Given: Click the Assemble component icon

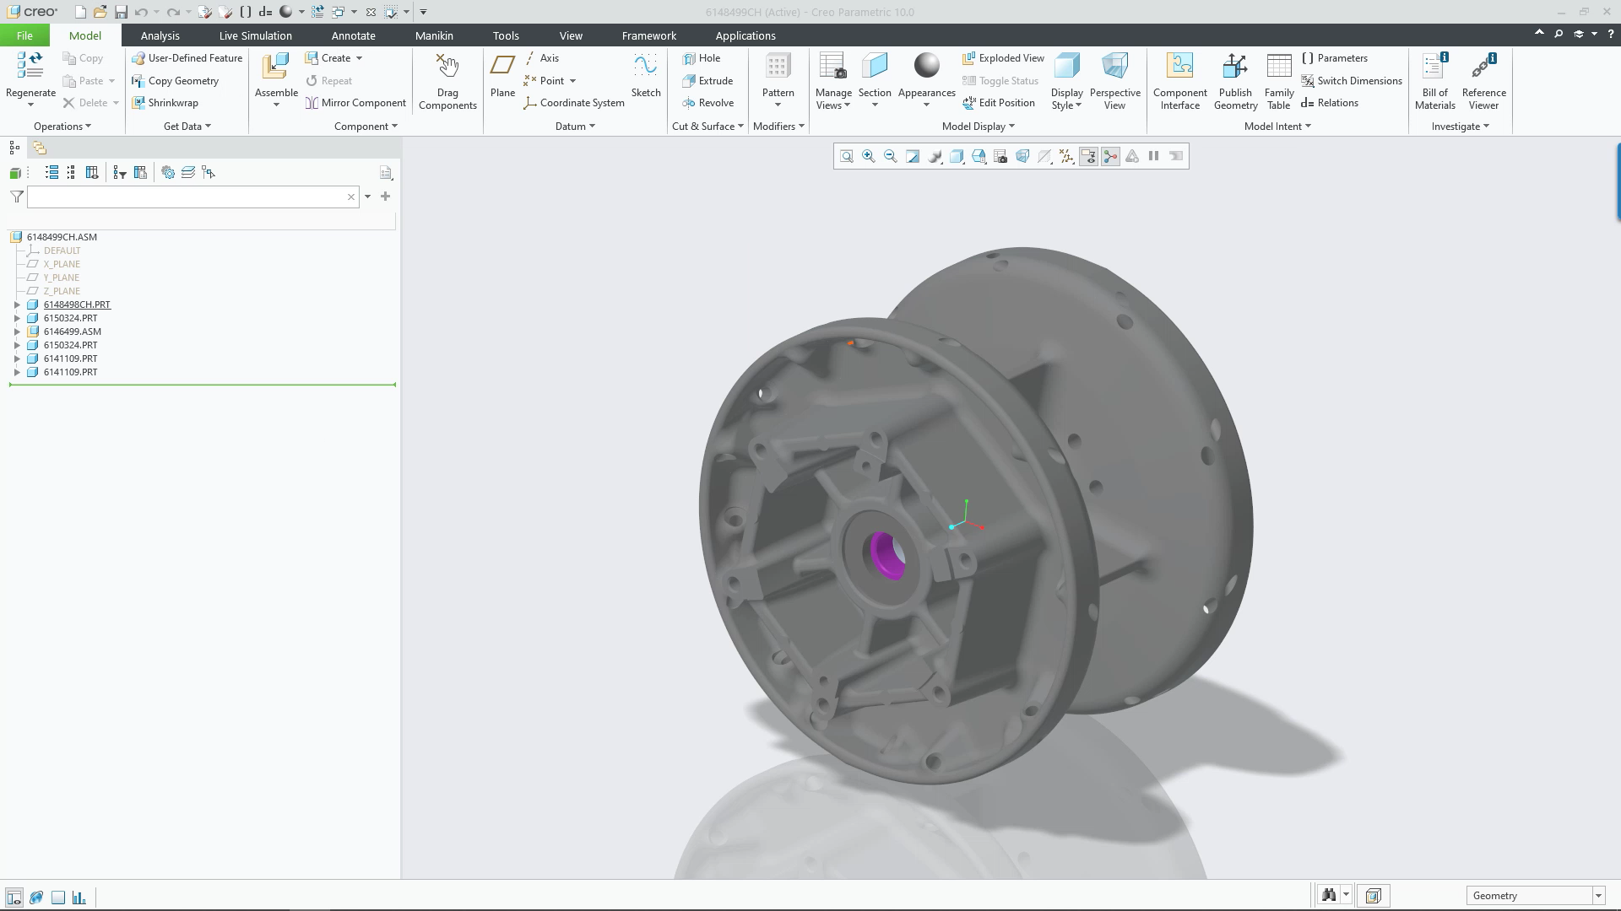Looking at the screenshot, I should click(276, 66).
